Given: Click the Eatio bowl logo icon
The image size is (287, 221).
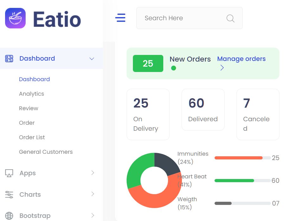Looking at the screenshot, I should coord(15,19).
